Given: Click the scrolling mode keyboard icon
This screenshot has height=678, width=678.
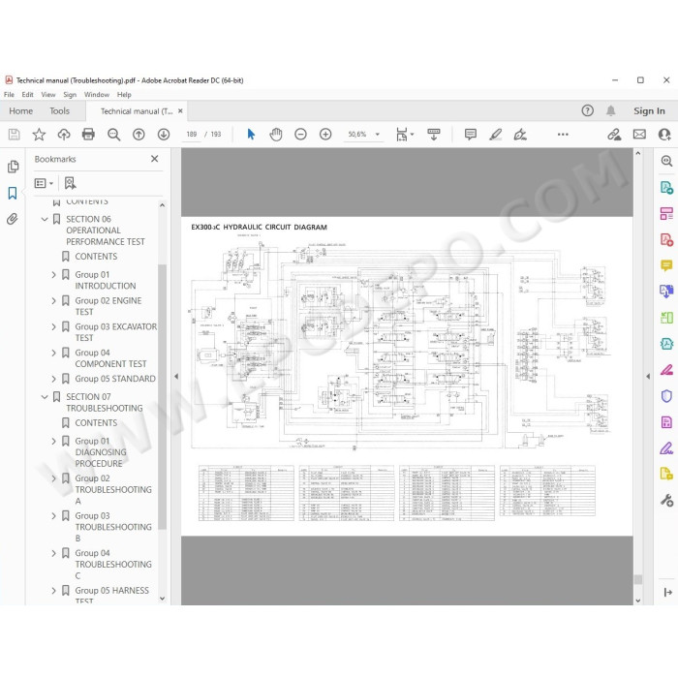Looking at the screenshot, I should [x=434, y=135].
